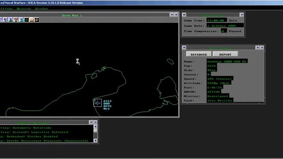
Task: Click message list scrollbar down arrow
Action: click(x=96, y=140)
